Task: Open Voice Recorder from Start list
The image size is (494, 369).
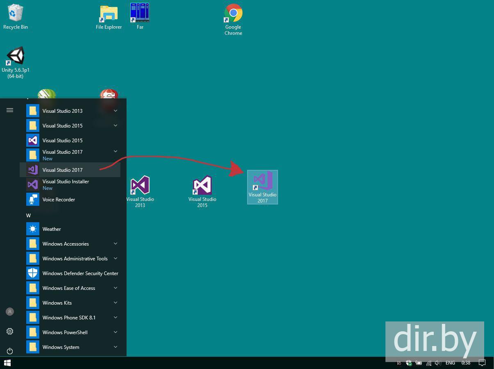Action: pos(70,199)
